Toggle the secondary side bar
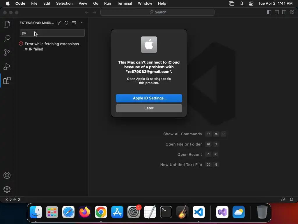Screen dimensions: 298x224 pyautogui.click(x=284, y=12)
